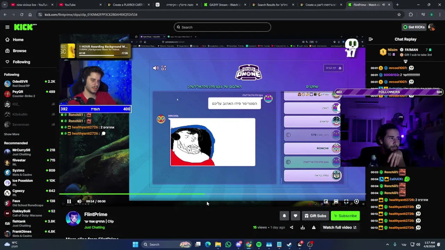Viewport: 445px width, 250px height.
Task: Bookmark this page with star icon
Action: pyautogui.click(x=399, y=15)
